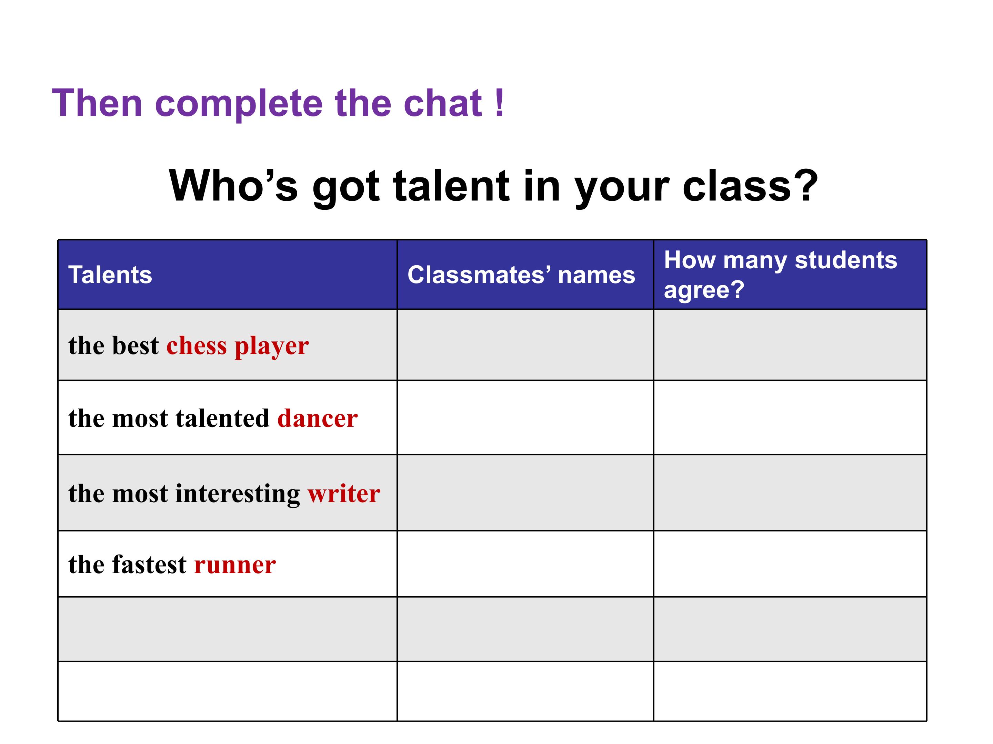Image resolution: width=993 pixels, height=744 pixels.
Task: Select the 'the most interesting writer' cell
Action: 228,493
